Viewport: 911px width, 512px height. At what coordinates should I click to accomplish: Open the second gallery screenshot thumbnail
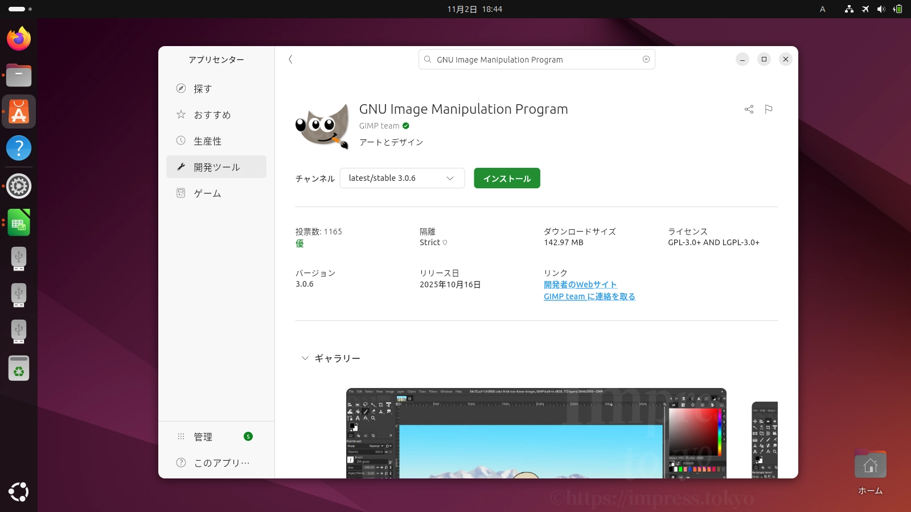[765, 440]
